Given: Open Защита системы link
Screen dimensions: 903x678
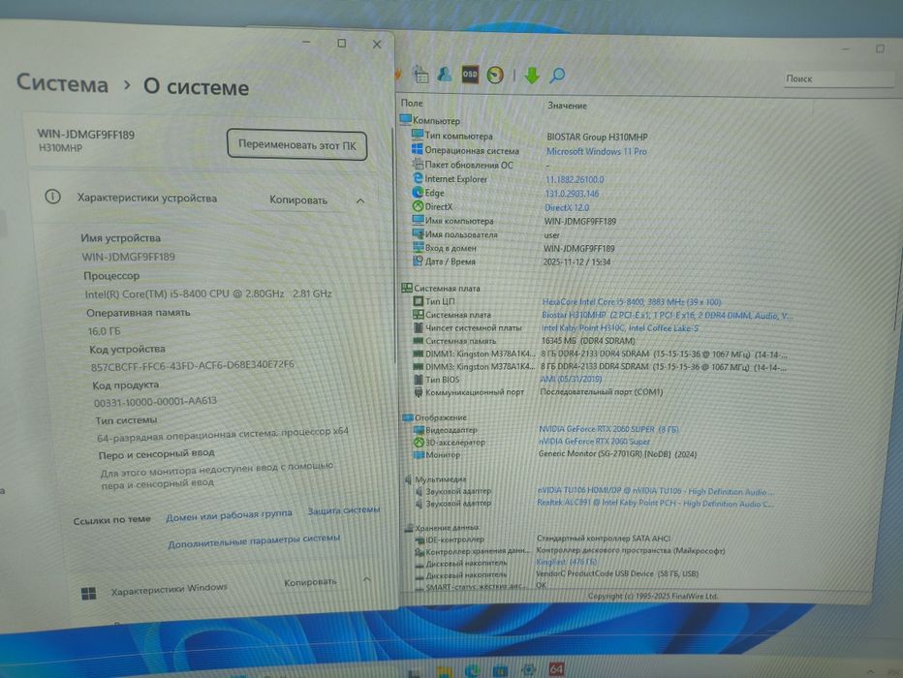Looking at the screenshot, I should coord(343,509).
